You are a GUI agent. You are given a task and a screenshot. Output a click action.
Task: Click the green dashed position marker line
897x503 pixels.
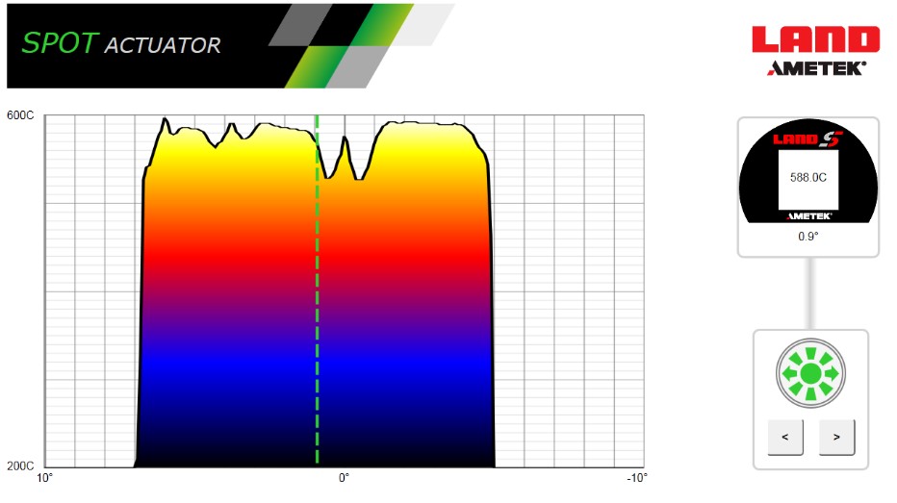tap(317, 290)
